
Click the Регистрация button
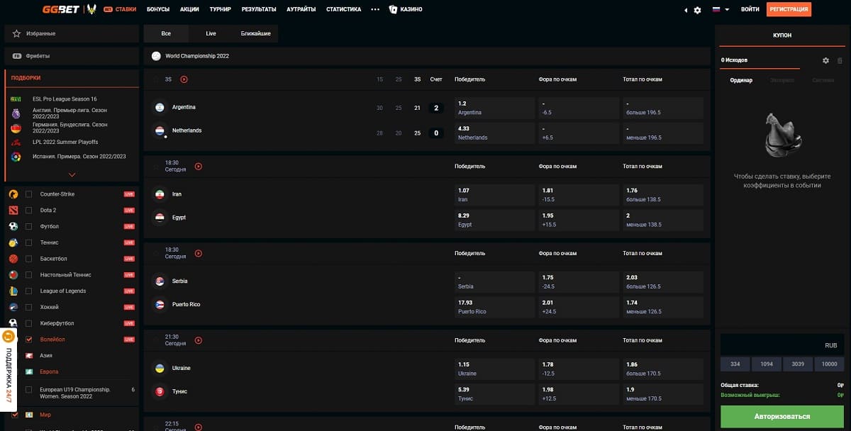pos(789,9)
